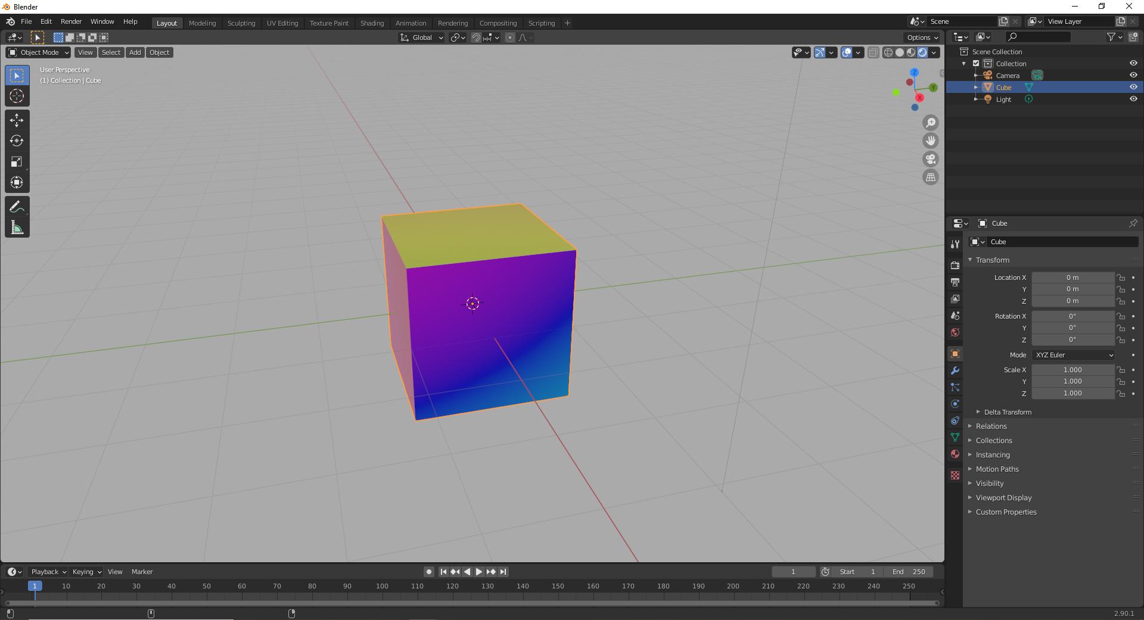Select the Move tool

pos(17,120)
